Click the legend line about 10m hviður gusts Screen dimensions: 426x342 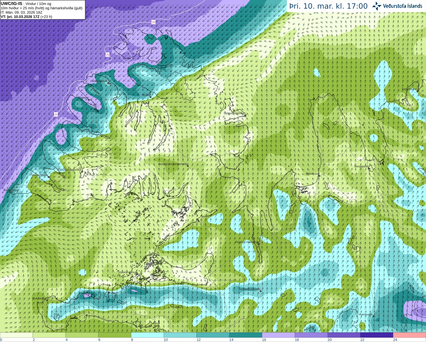click(42, 8)
